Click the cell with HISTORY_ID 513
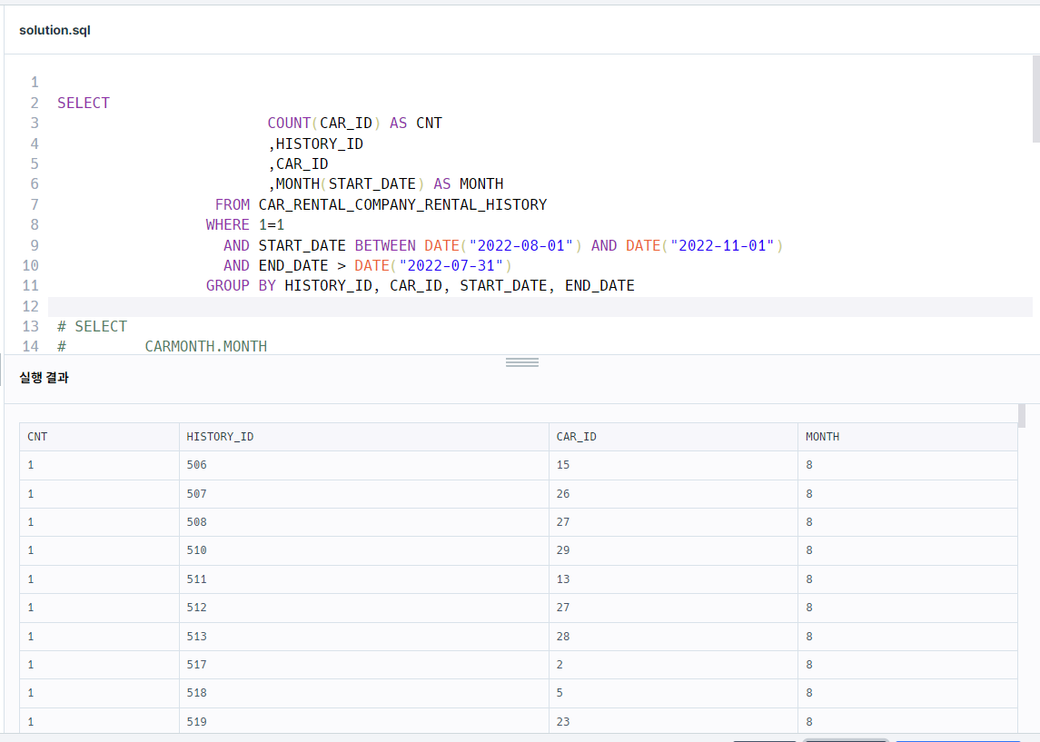 coord(364,636)
